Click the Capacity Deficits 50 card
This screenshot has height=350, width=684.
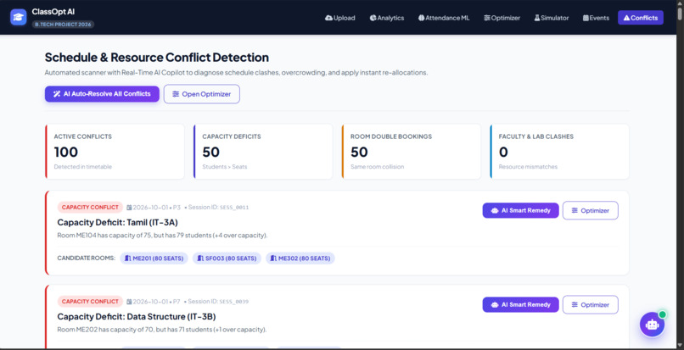[263, 152]
